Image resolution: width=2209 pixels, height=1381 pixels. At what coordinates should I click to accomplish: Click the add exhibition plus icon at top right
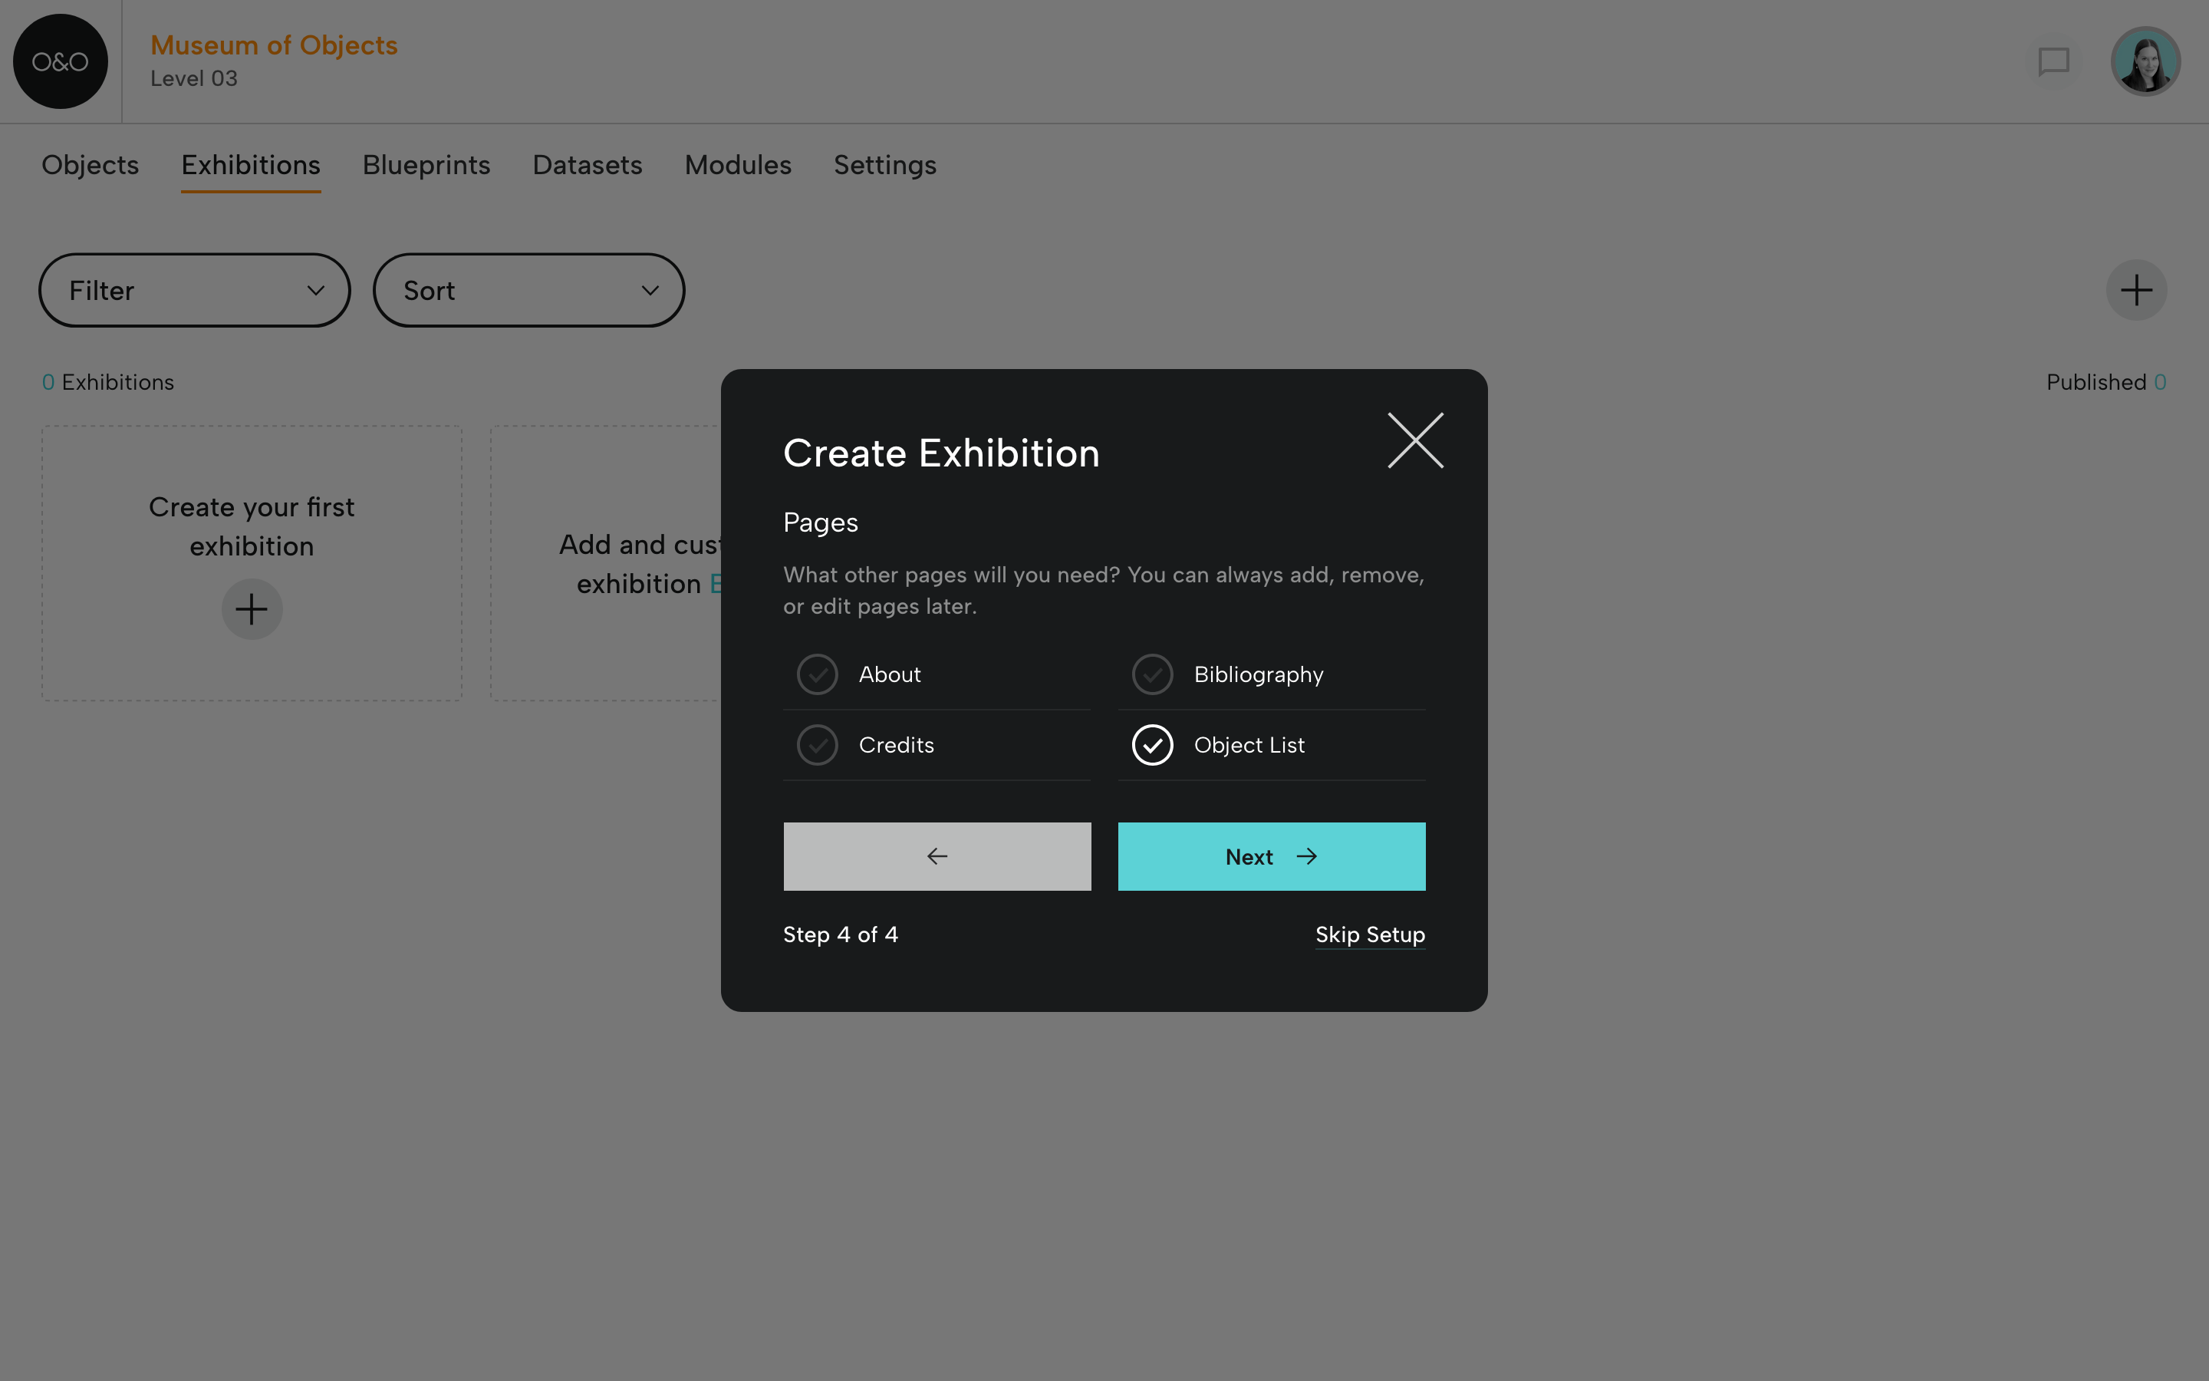coord(2136,291)
